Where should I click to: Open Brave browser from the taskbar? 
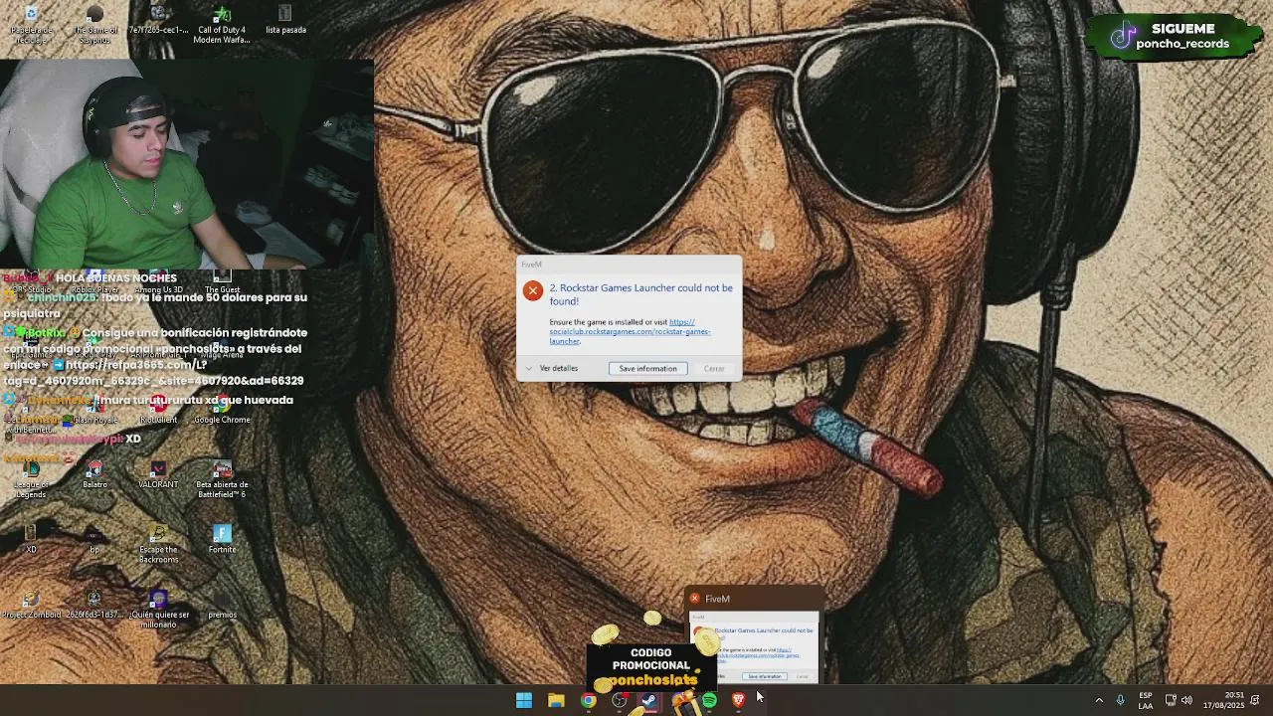(x=739, y=700)
